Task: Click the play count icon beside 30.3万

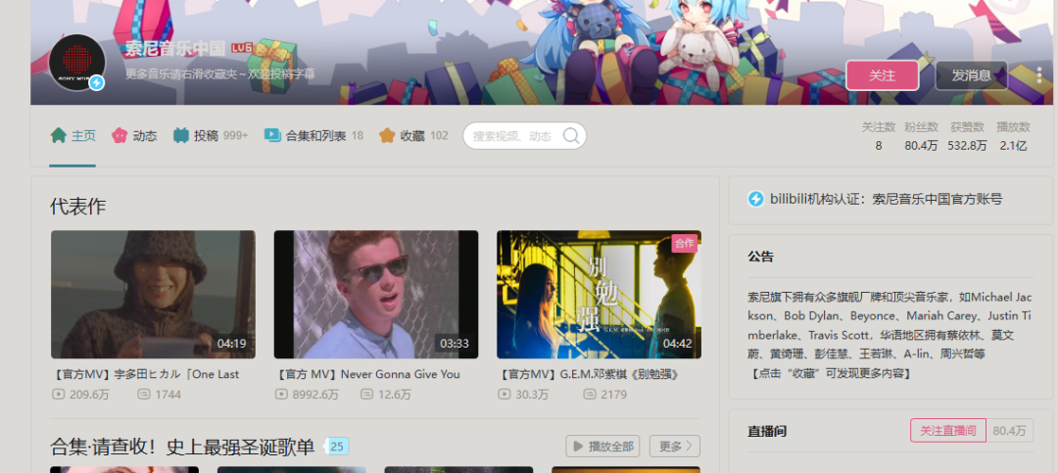Action: 505,394
